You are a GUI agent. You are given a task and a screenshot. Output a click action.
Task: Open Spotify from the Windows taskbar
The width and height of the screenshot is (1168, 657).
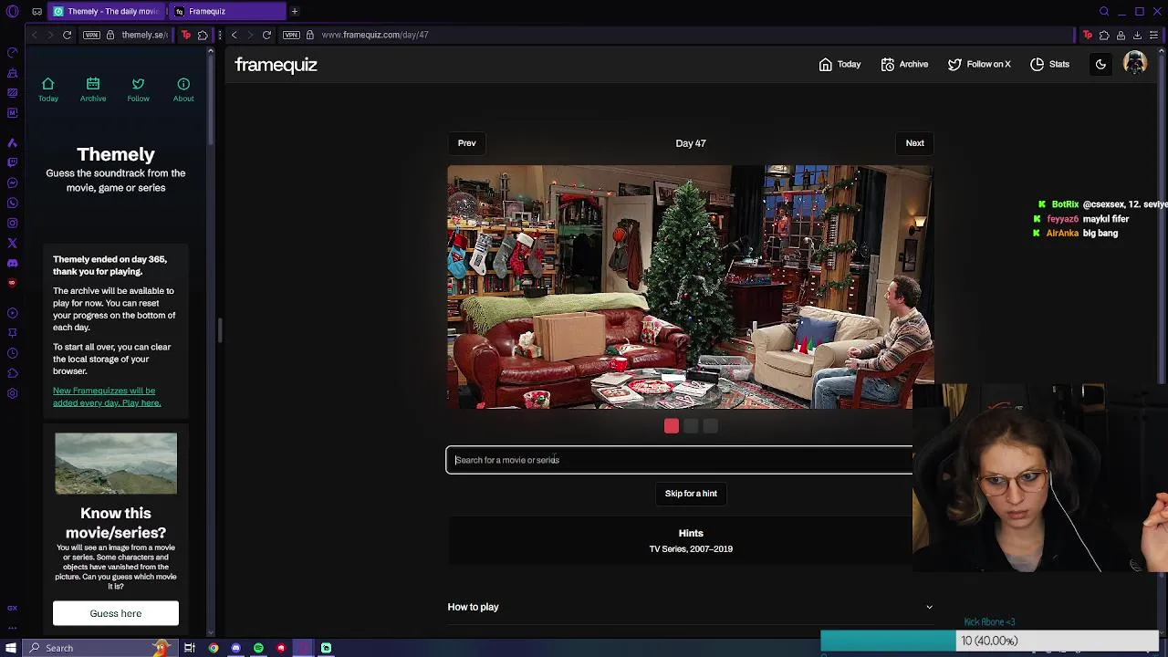coord(258,648)
